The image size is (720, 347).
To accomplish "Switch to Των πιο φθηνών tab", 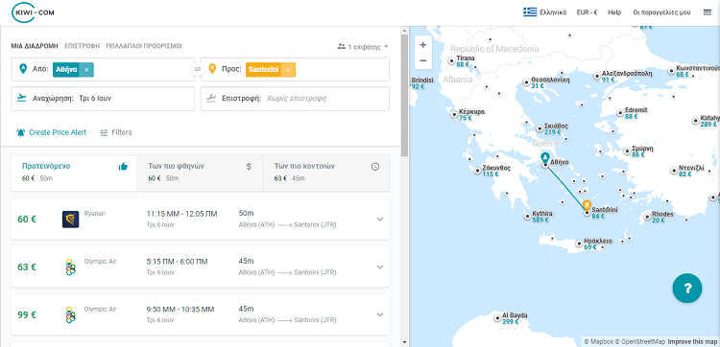I will coord(200,173).
